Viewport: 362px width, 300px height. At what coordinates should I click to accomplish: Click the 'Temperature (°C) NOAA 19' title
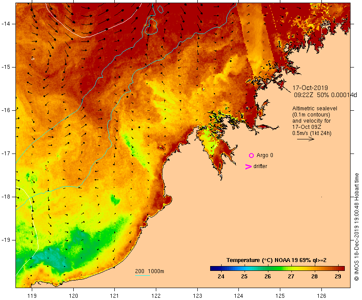262,260
